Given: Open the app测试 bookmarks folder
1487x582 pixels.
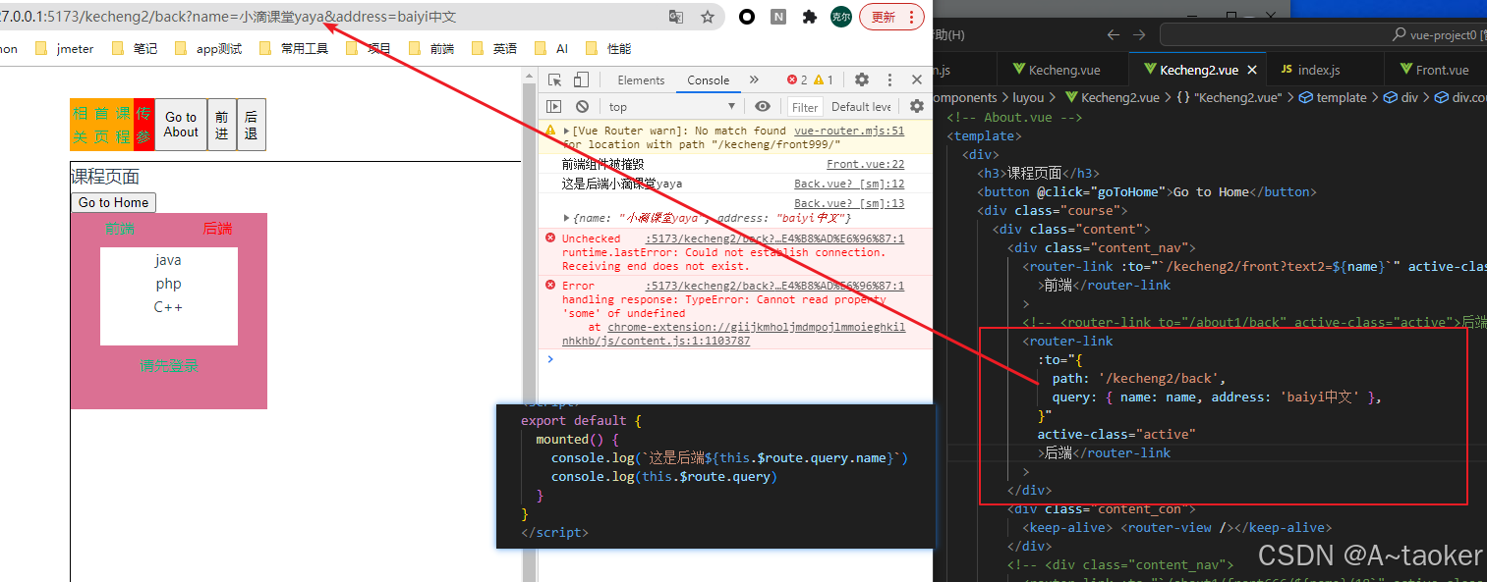Looking at the screenshot, I should pyautogui.click(x=207, y=48).
